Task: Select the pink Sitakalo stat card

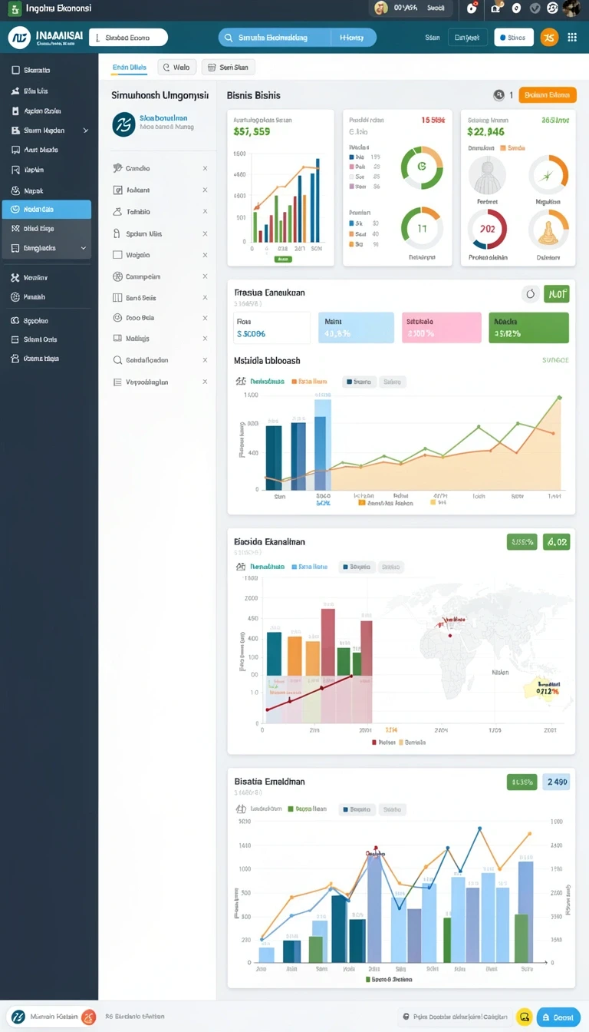Action: click(x=442, y=327)
